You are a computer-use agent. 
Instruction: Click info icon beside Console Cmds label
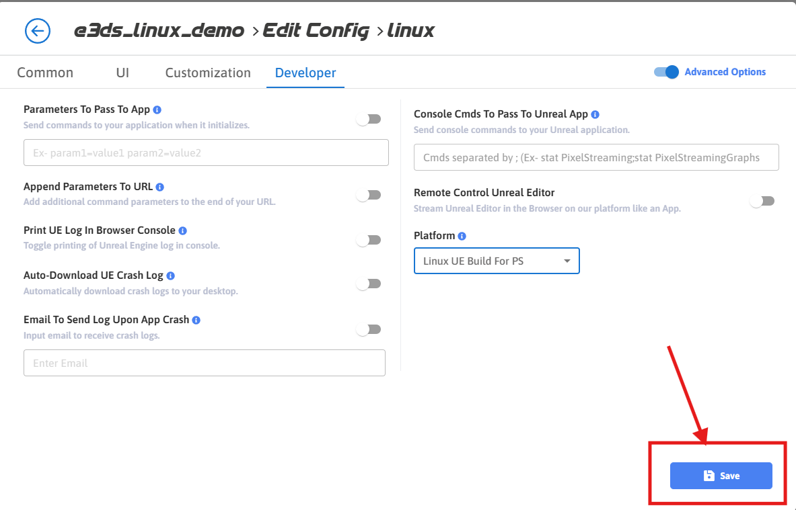click(595, 114)
